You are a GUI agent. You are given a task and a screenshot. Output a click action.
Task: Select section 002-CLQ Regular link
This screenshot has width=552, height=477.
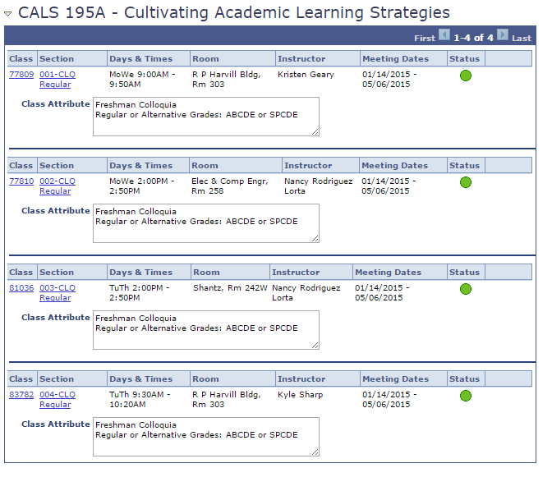[57, 186]
